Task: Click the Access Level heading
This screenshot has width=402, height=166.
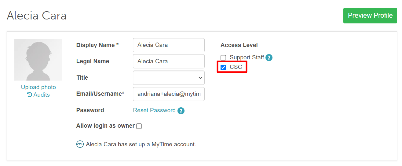Action: (x=239, y=45)
